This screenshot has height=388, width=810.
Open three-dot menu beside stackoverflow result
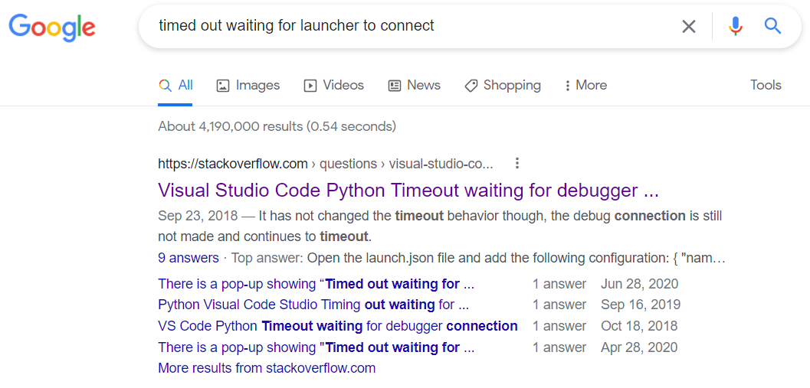516,164
